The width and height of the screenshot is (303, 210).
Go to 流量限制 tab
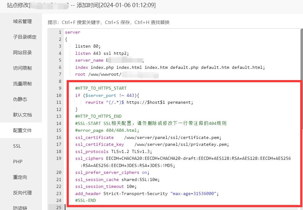(x=22, y=84)
